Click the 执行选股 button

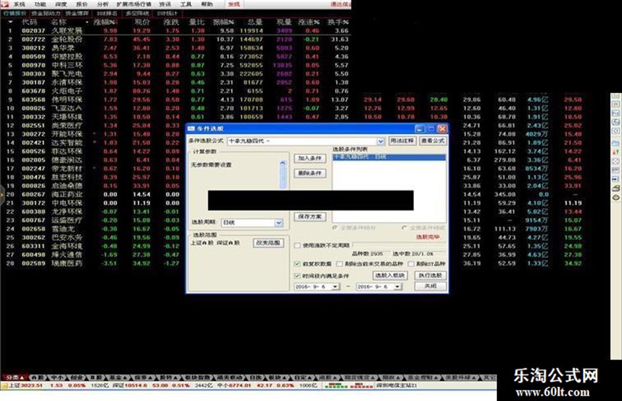[430, 275]
